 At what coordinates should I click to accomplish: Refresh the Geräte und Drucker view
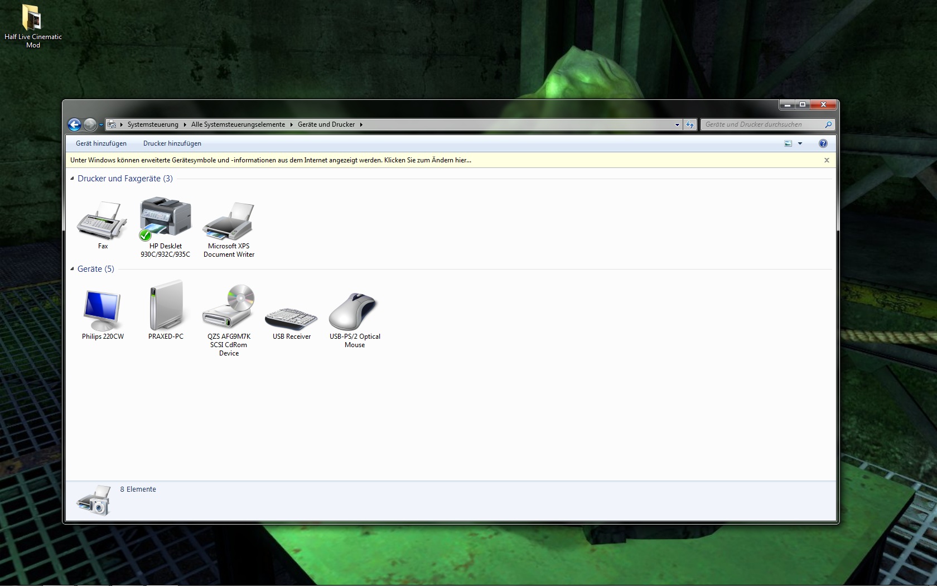(690, 124)
